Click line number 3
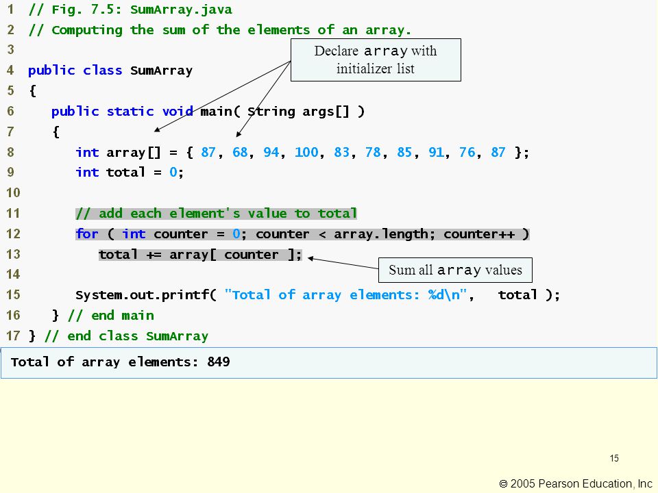 click(x=11, y=50)
